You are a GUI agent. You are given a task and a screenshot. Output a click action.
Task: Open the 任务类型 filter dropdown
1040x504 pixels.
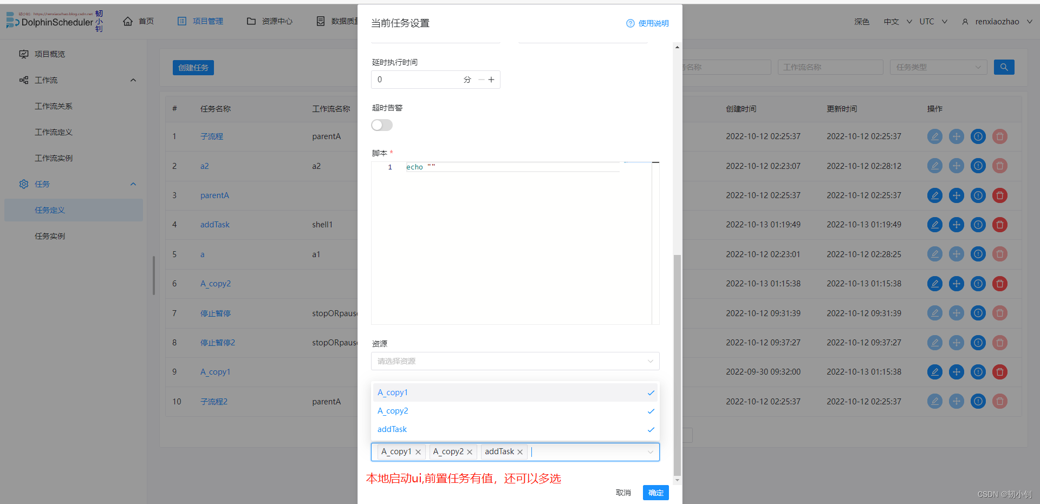939,67
